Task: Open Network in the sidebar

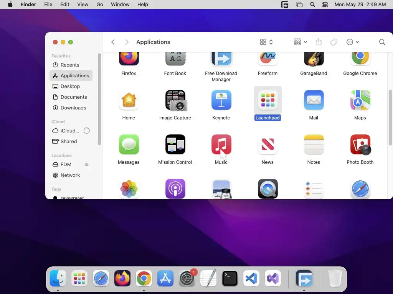Action: (x=71, y=175)
